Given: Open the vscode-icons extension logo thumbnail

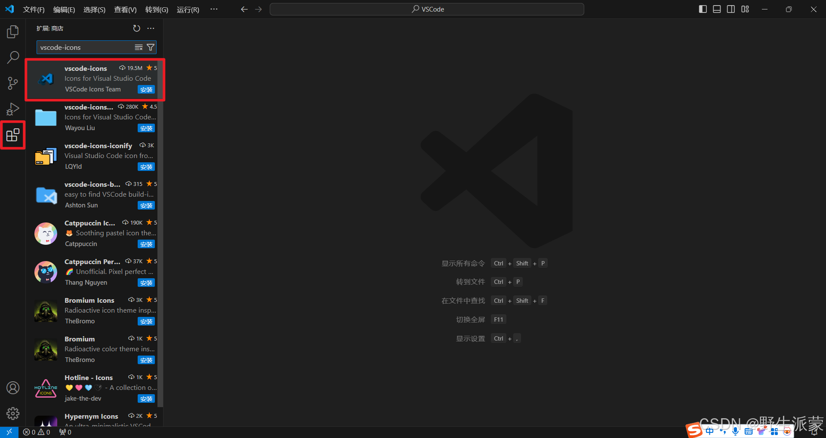Looking at the screenshot, I should 46,79.
